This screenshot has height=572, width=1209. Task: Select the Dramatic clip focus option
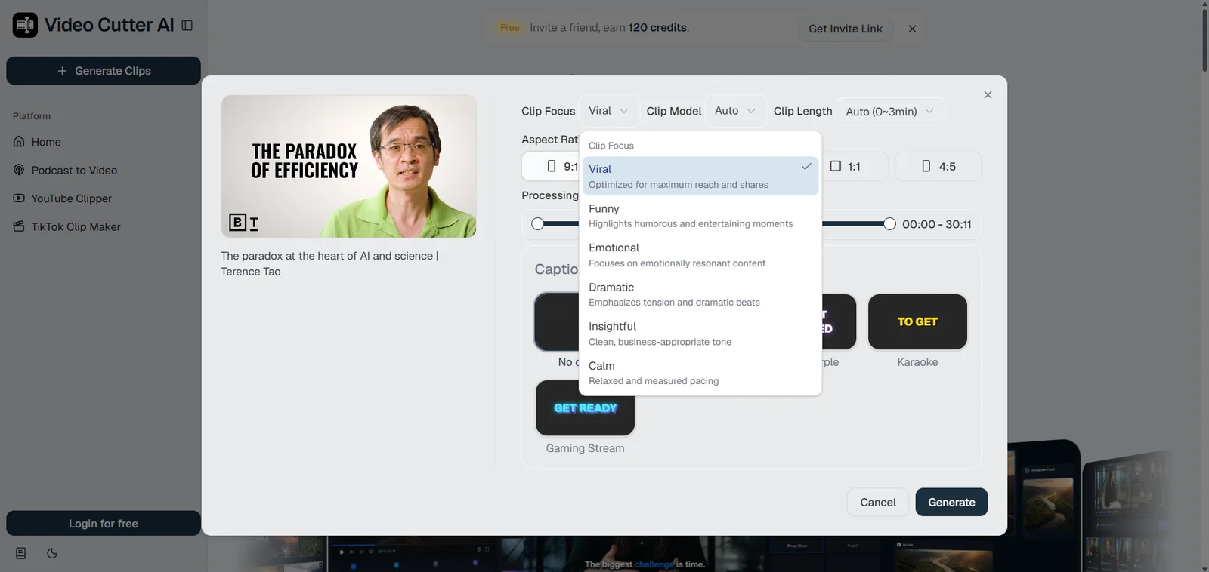(700, 294)
